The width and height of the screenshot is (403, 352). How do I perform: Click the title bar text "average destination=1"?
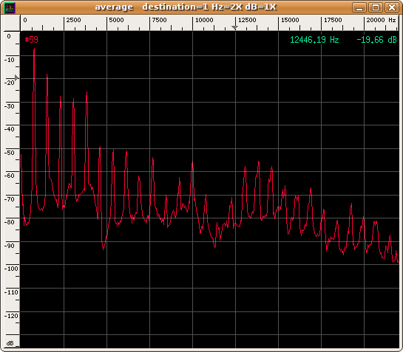coord(152,7)
